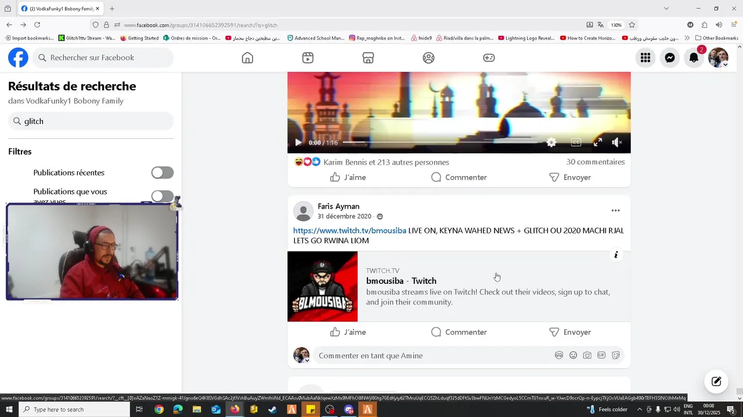743x417 pixels.
Task: Click Envoyer on Faris Ayman's post
Action: pyautogui.click(x=570, y=332)
